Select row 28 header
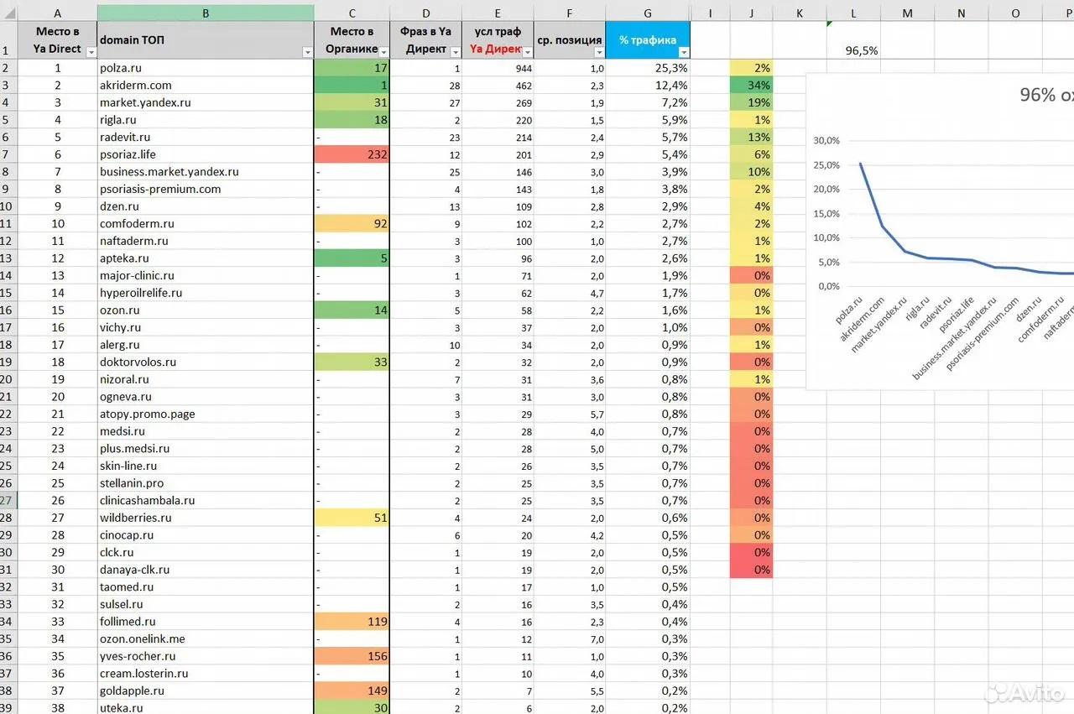 8,518
